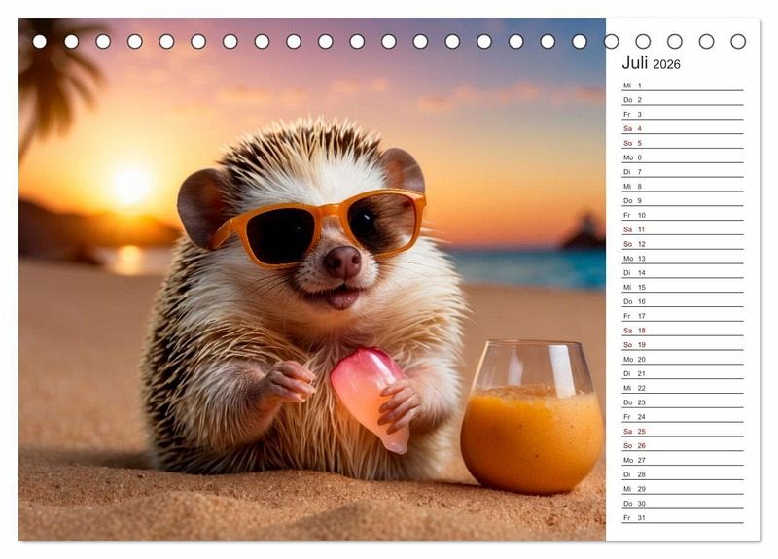
Task: Select the 'So 19' date row
Action: (683, 344)
